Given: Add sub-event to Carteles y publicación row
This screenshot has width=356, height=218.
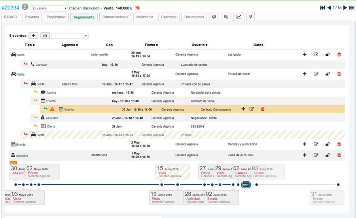Looking at the screenshot, I should 305,144.
